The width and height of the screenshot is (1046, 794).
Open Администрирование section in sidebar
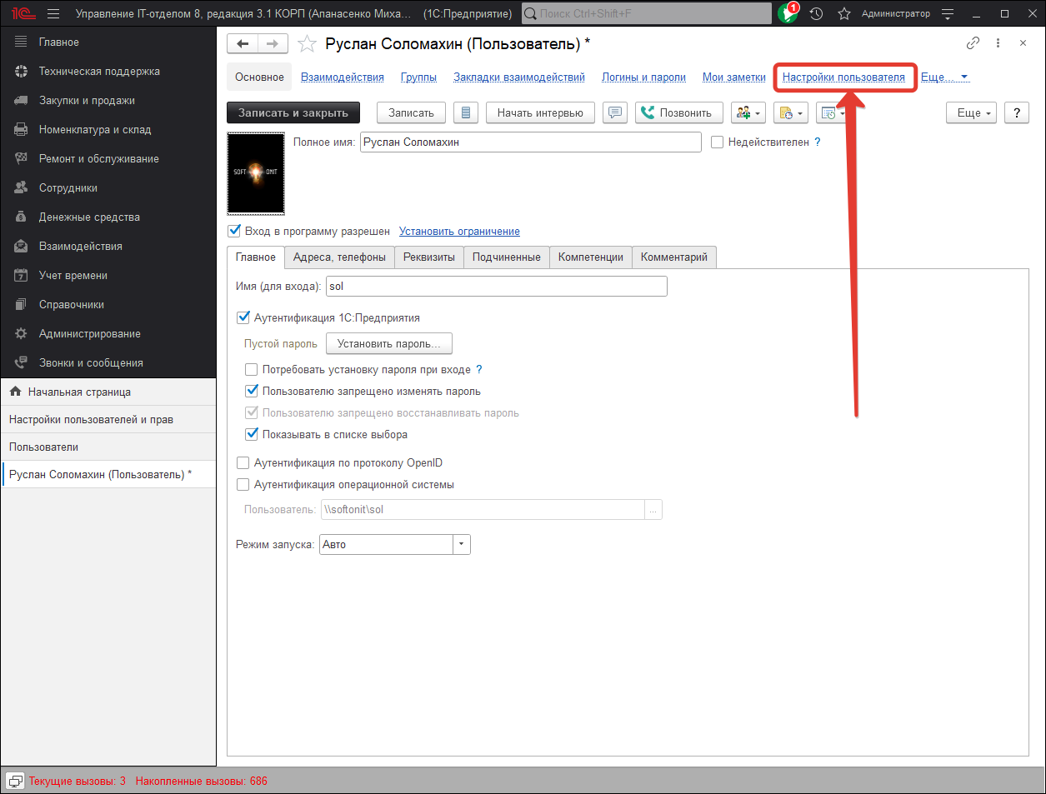coord(89,333)
